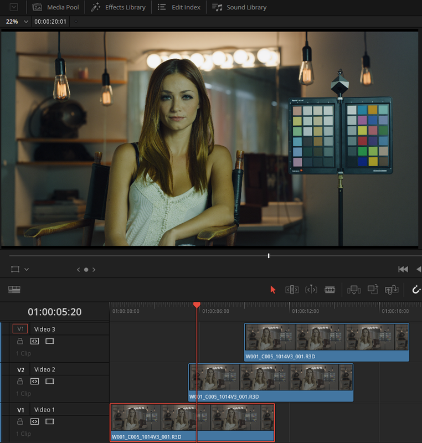
Task: Open the 22% viewer zoom dropdown
Action: pos(17,22)
